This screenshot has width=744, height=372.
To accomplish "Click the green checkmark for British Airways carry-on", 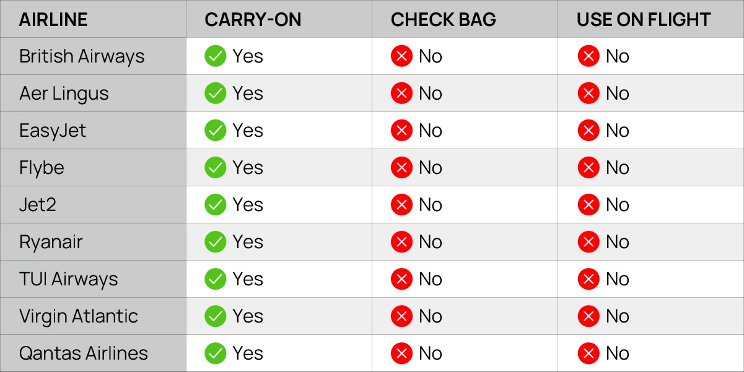I will tap(215, 56).
